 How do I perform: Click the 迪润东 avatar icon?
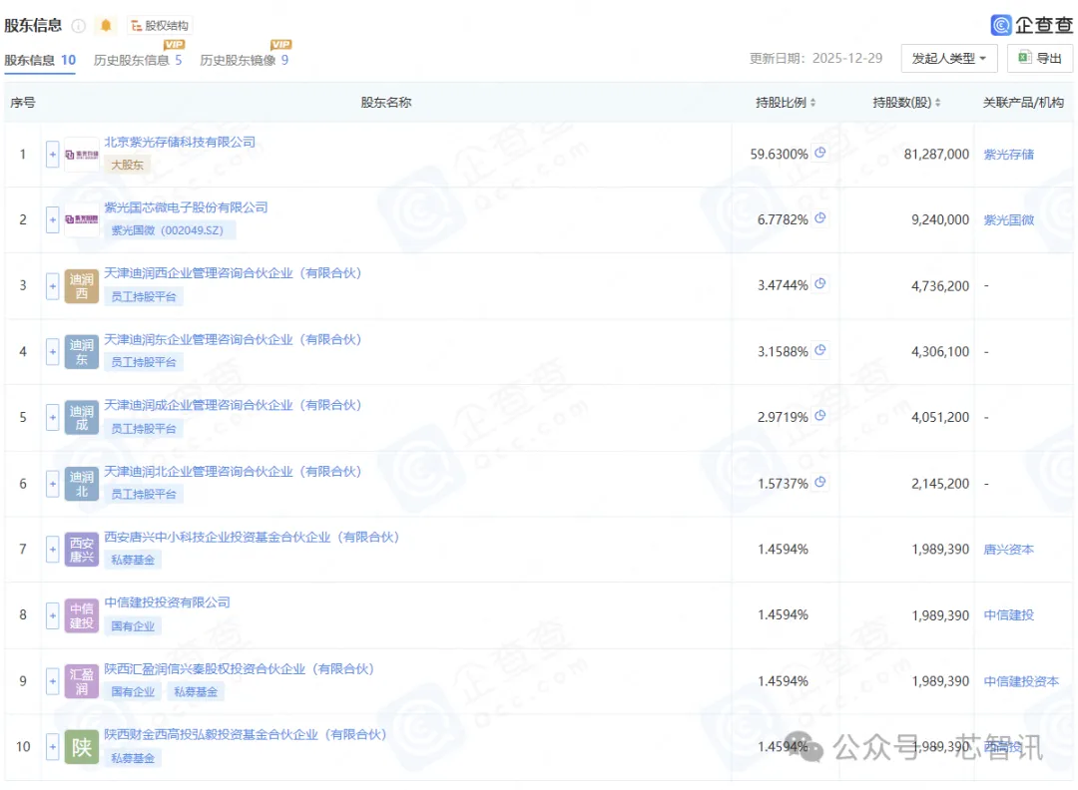(x=82, y=352)
